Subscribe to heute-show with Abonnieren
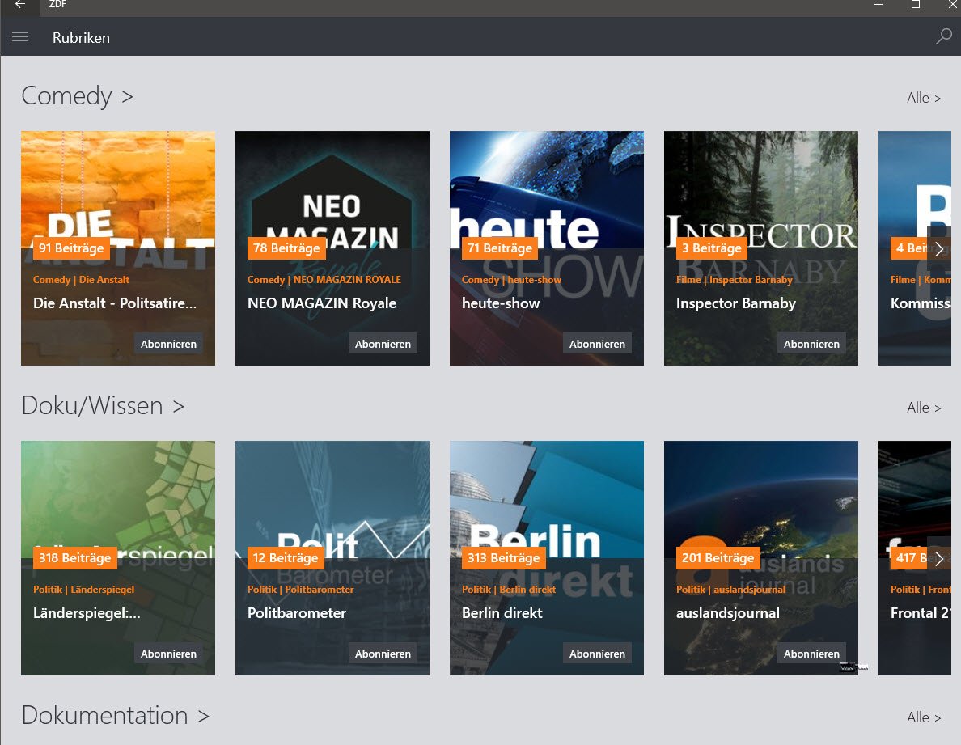 (597, 344)
